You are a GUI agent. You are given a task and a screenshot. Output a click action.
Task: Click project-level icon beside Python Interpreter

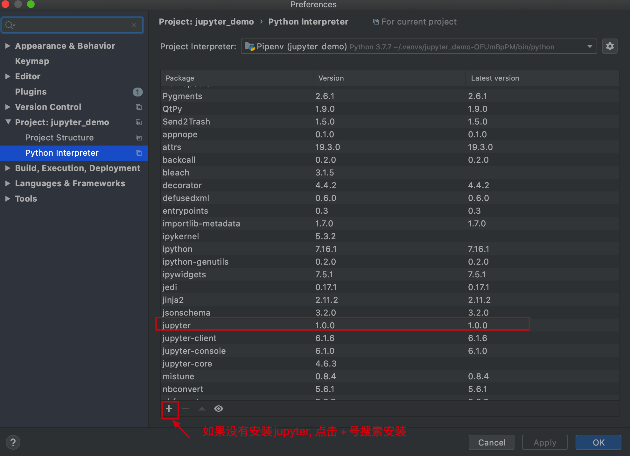coord(139,153)
